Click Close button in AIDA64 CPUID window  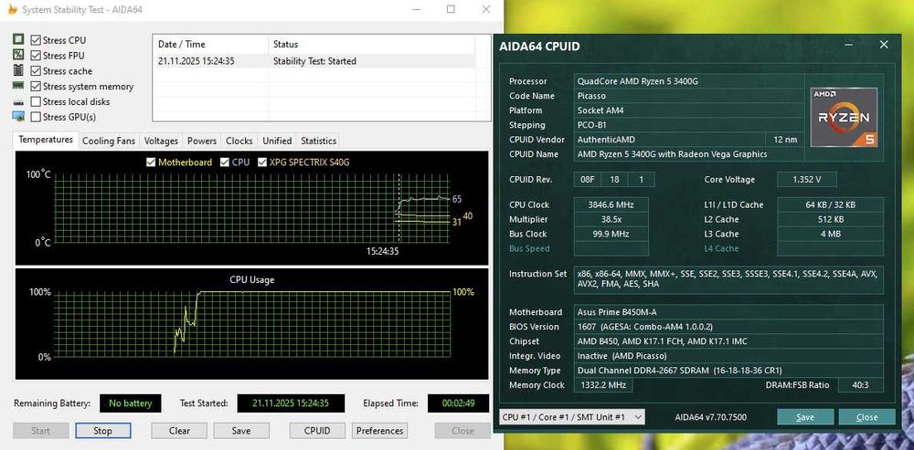[866, 417]
